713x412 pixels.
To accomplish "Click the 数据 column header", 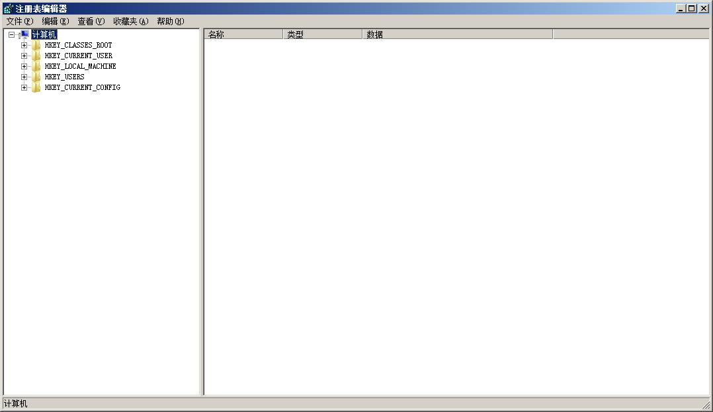I will click(456, 34).
